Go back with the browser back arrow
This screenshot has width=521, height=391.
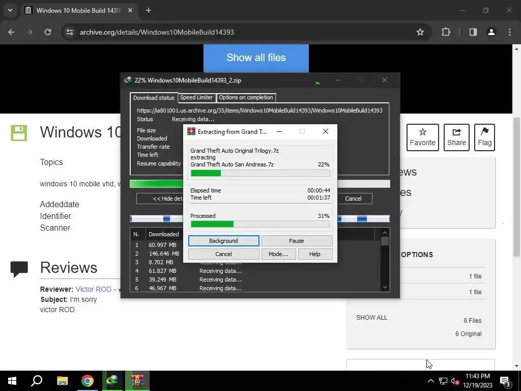[11, 32]
